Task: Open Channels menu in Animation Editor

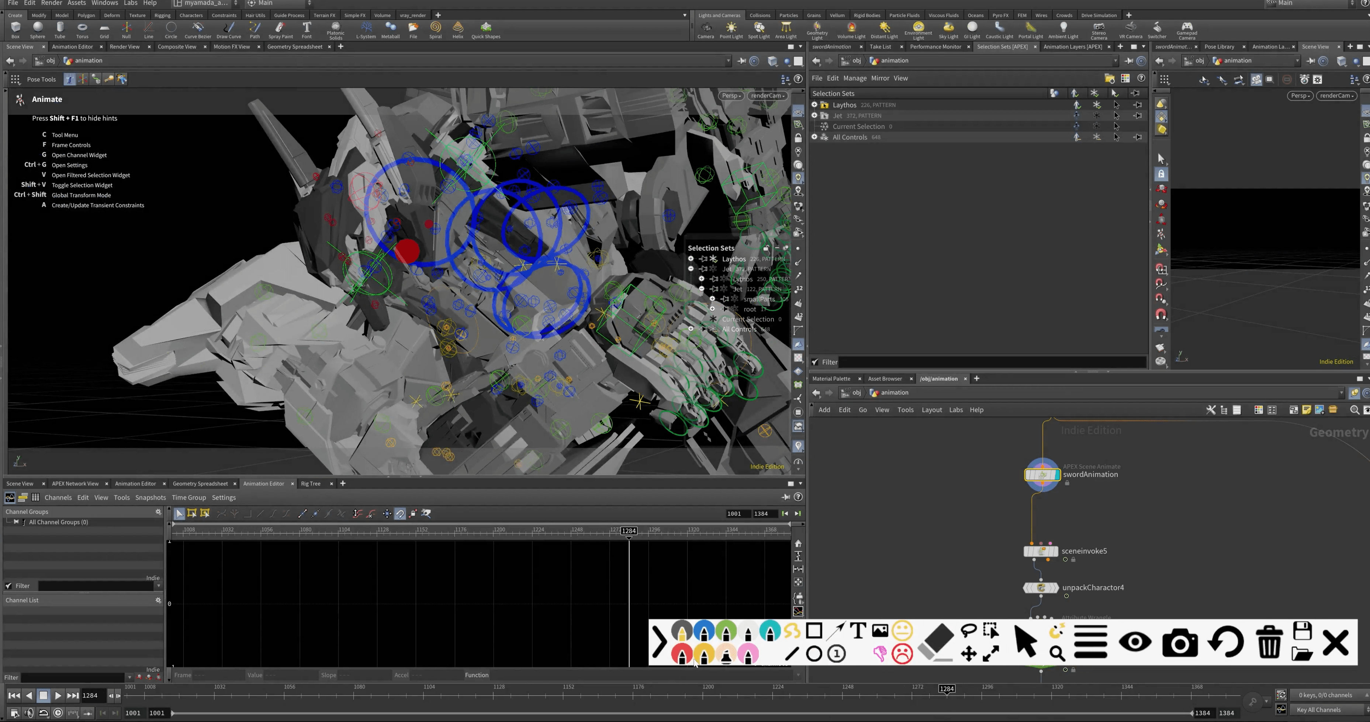Action: (58, 498)
